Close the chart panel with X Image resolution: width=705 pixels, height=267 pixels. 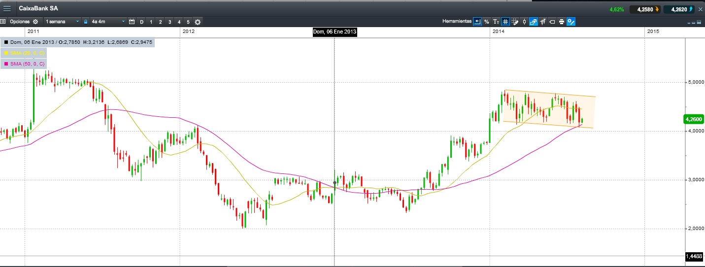click(701, 9)
